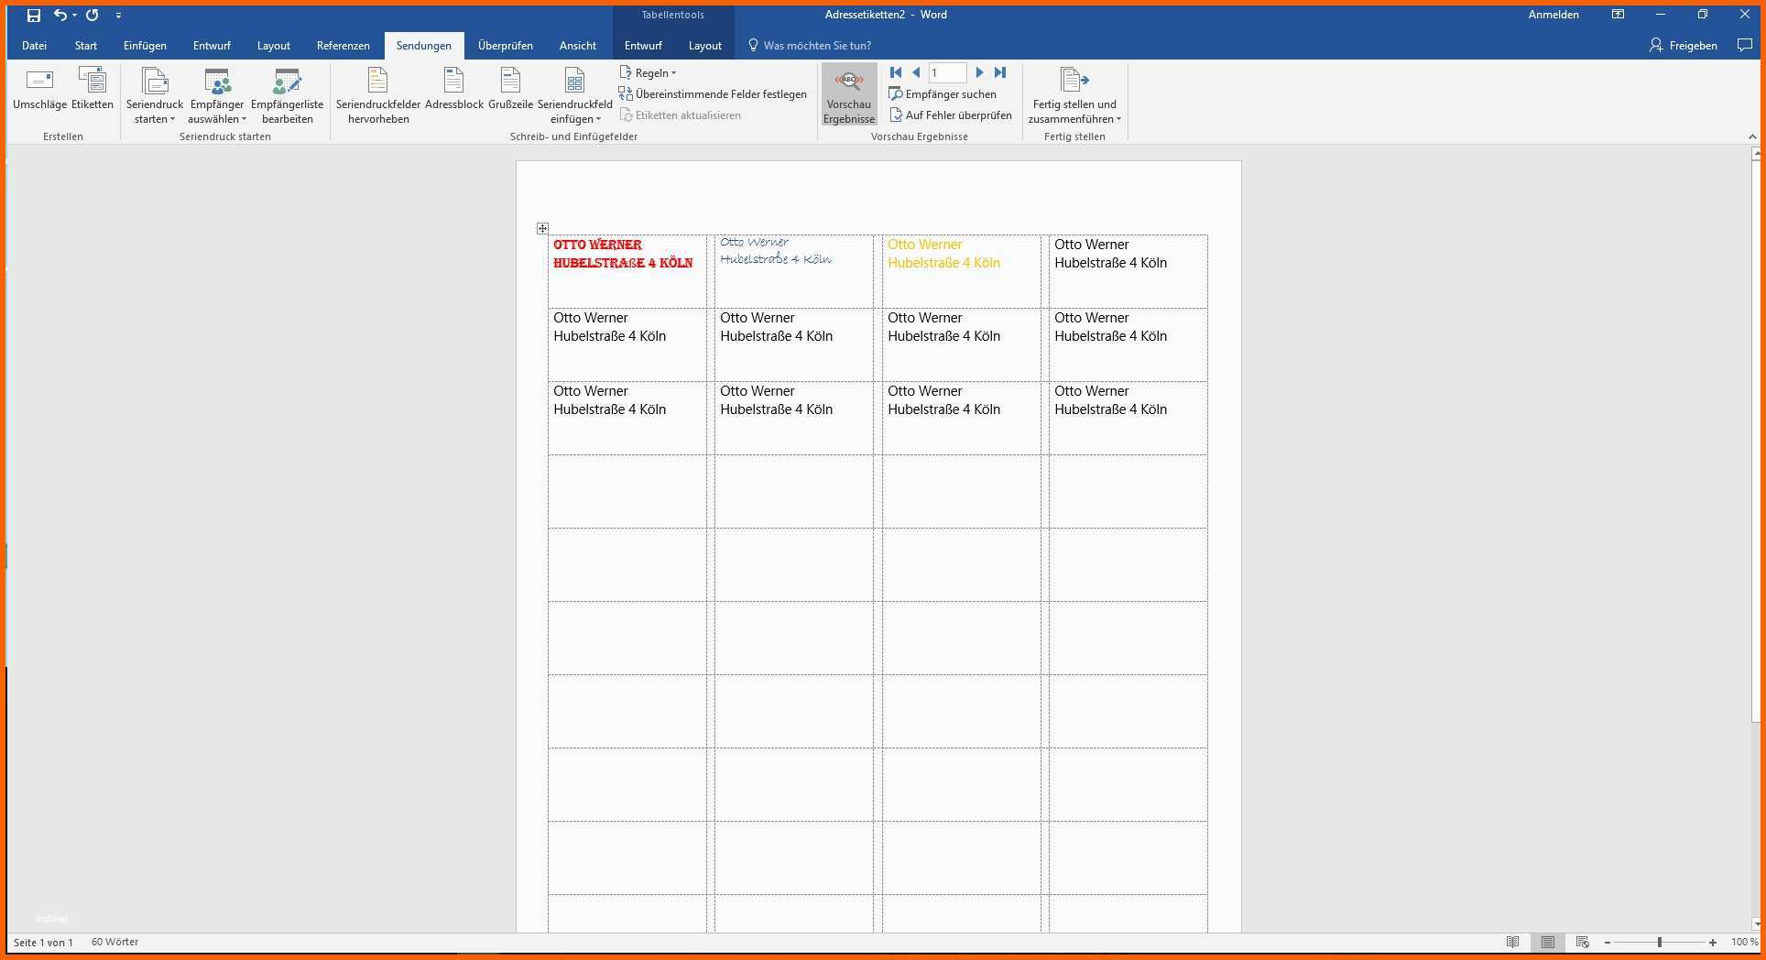Switch to the Überprüfen tab
Screen dimensions: 1766x960
[x=505, y=46]
